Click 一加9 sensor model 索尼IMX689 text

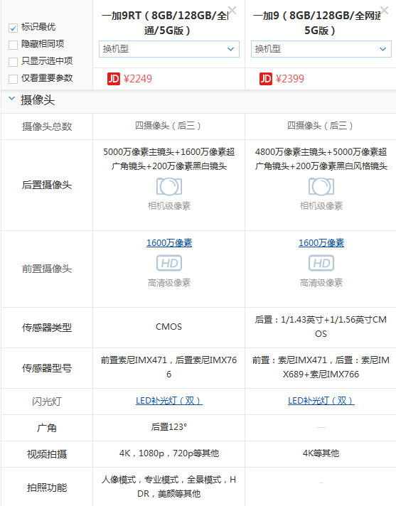pos(321,367)
